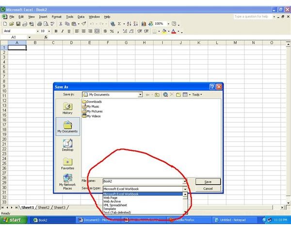This screenshot has width=291, height=226.
Task: Click the Cancel button in dialog
Action: pos(208,189)
